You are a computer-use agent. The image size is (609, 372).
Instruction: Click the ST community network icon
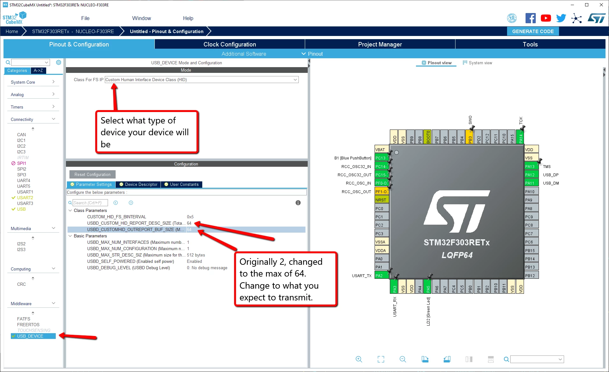click(577, 18)
